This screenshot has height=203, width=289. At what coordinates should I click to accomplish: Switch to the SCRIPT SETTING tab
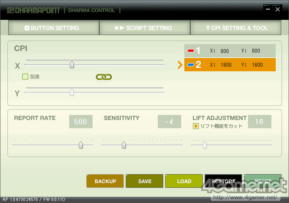click(x=144, y=28)
